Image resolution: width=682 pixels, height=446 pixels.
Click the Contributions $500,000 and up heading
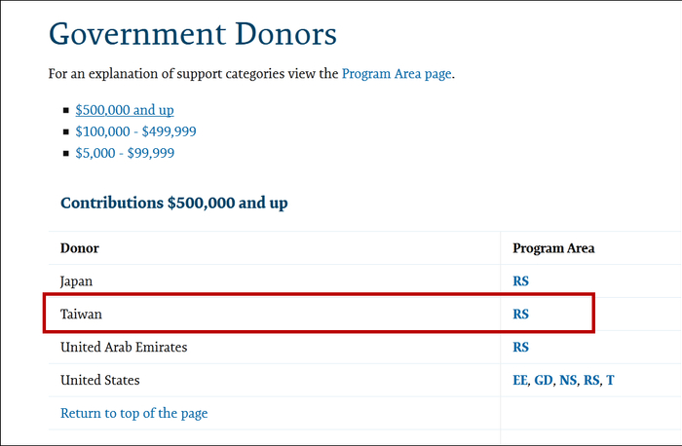(x=173, y=204)
